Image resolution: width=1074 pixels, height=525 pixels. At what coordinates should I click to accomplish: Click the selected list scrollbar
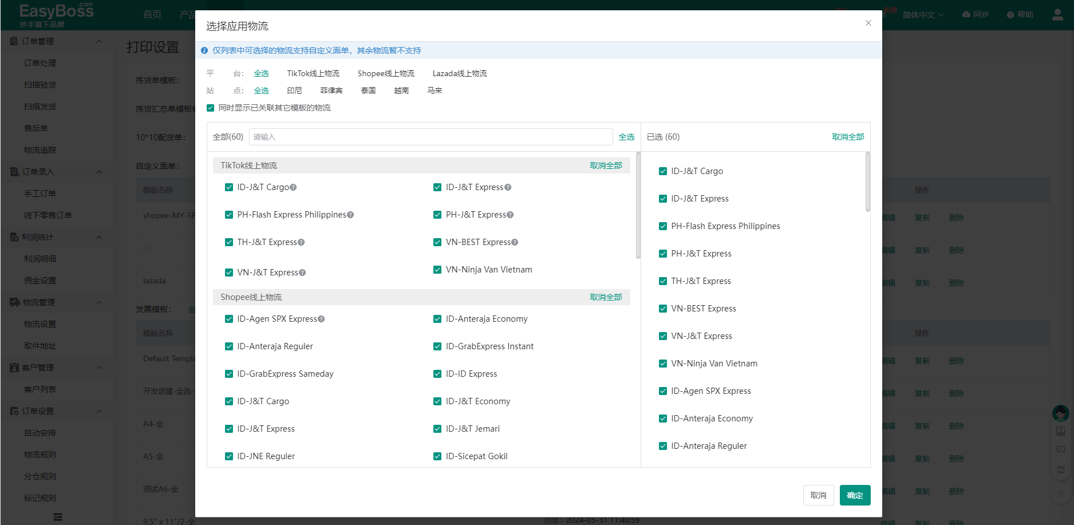coord(868,181)
